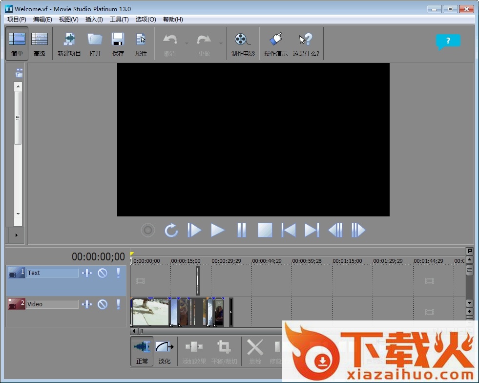Switch to 简单 (Simple) mode
479x383 pixels.
(x=17, y=43)
